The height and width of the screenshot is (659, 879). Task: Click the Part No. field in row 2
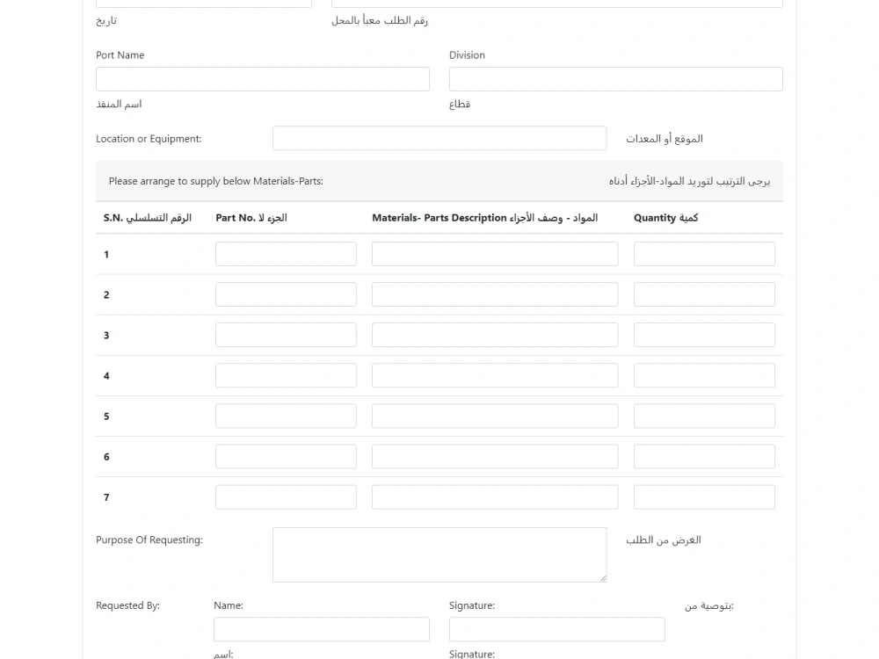point(285,293)
